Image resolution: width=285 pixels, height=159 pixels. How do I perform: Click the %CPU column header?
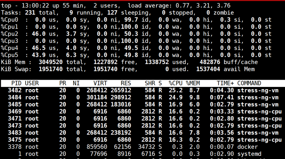tap(175, 83)
